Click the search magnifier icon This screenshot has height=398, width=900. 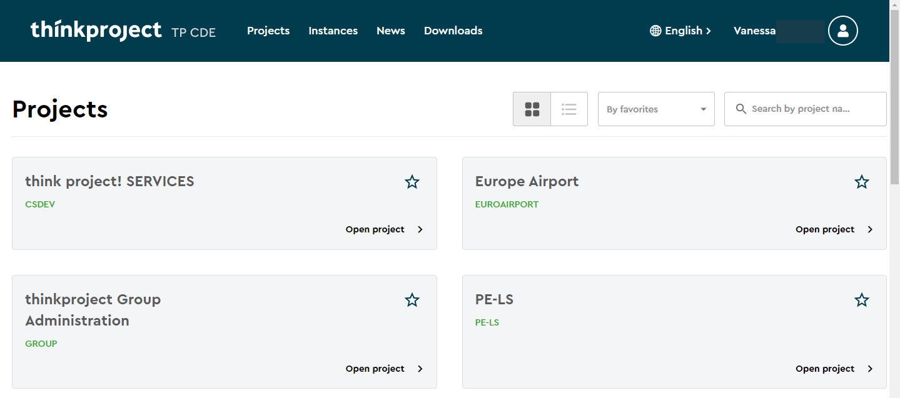pyautogui.click(x=741, y=109)
